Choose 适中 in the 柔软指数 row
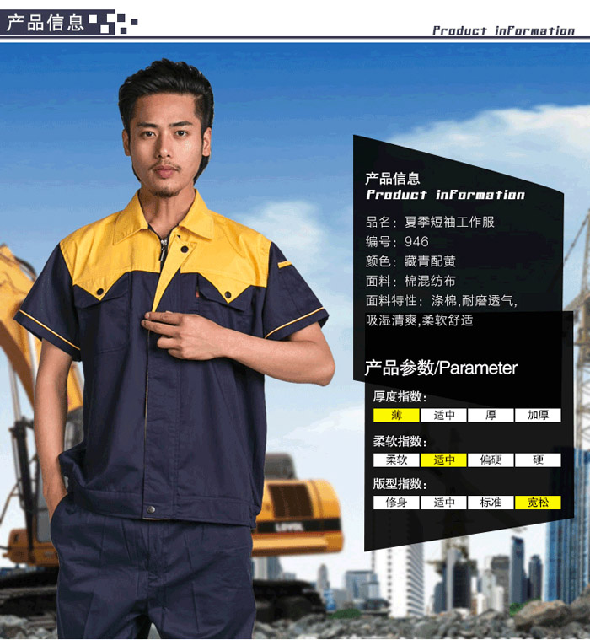The image size is (590, 640). (x=443, y=460)
